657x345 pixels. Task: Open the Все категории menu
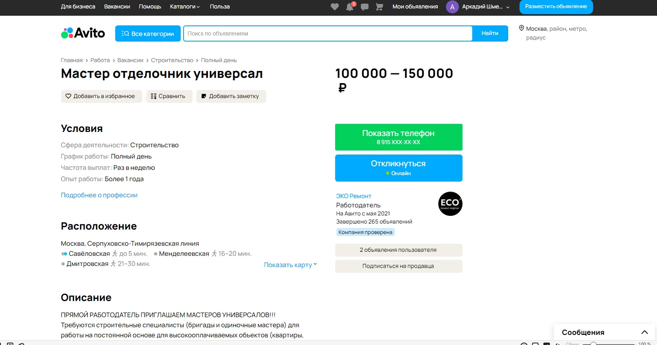tap(148, 33)
